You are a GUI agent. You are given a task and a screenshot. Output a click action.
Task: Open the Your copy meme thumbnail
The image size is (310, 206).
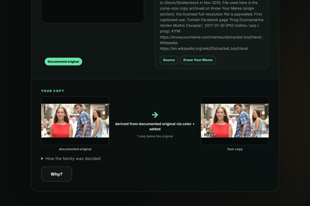pos(235,120)
